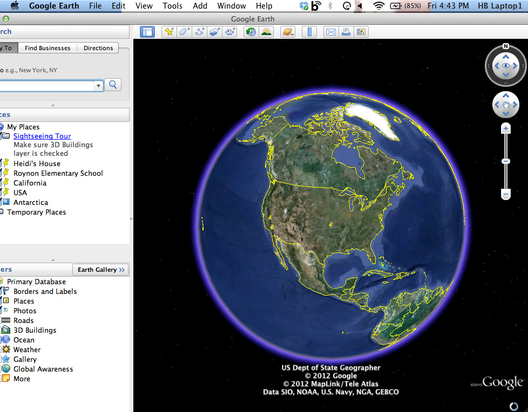Screen dimensions: 528x412
Task: View current location in Google Maps
Action: (361, 32)
